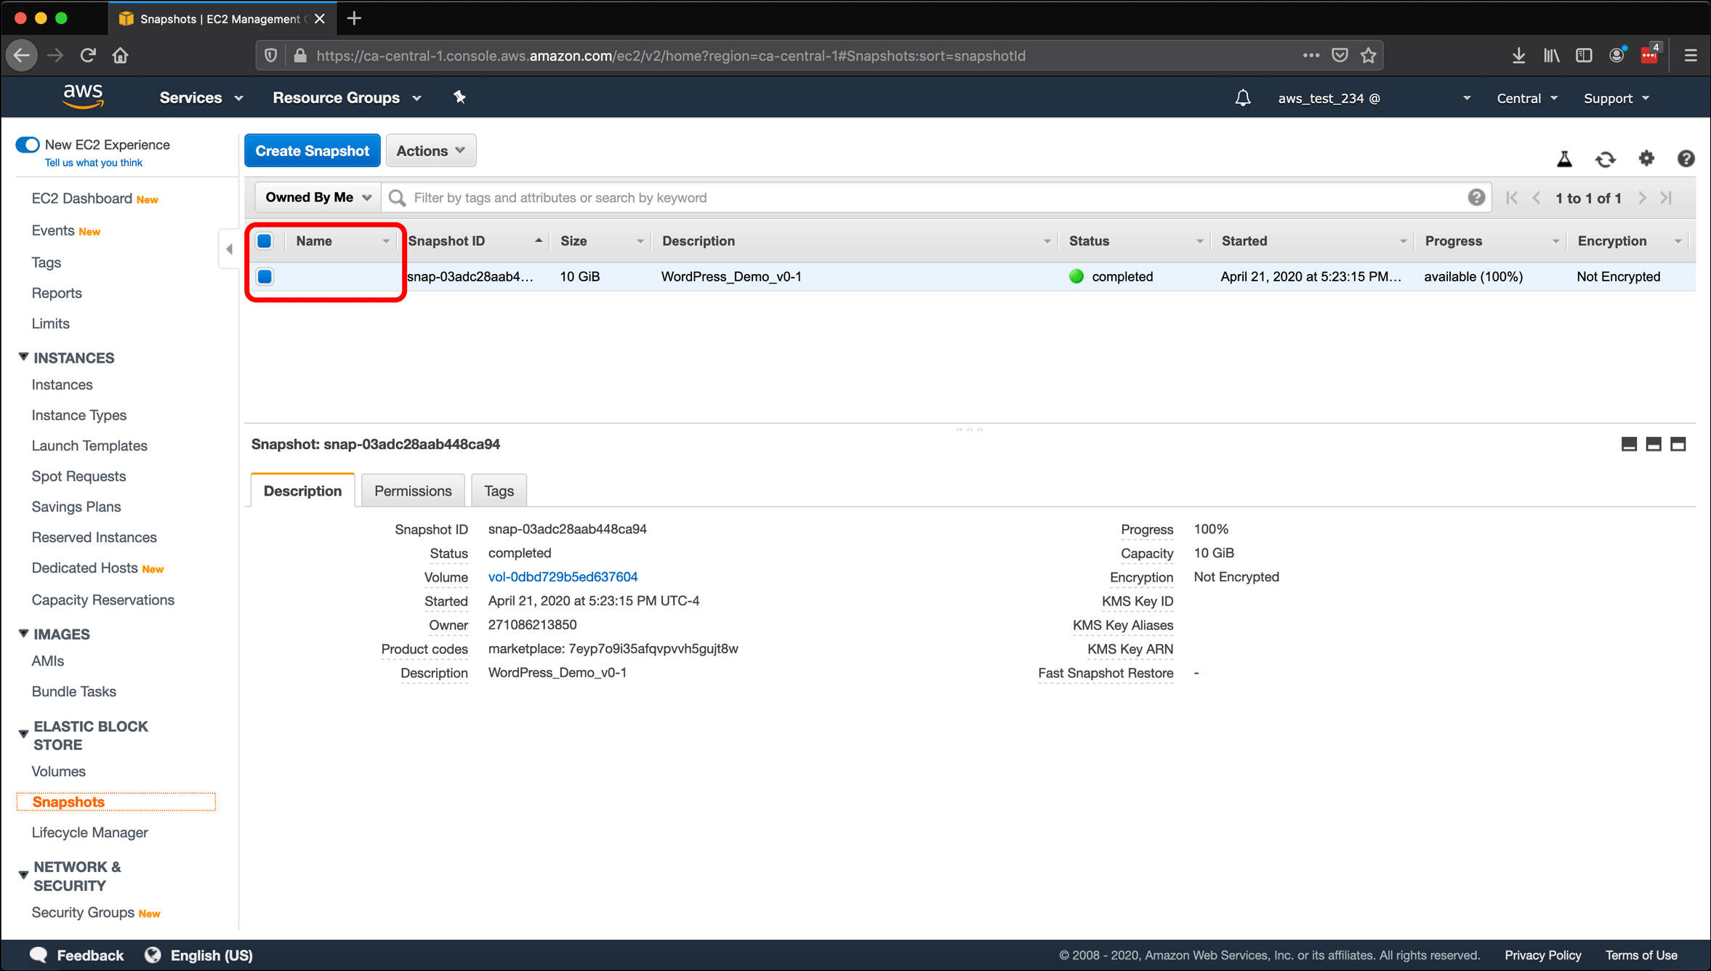Open the Actions dropdown menu

click(430, 150)
